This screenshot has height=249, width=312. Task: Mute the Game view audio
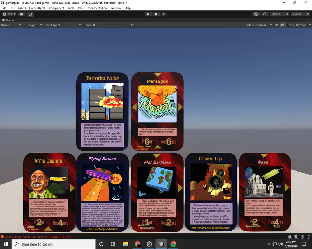point(276,25)
